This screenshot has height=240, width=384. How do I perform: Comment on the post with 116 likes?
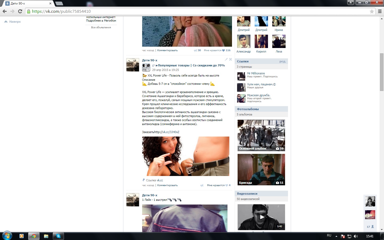click(x=167, y=50)
